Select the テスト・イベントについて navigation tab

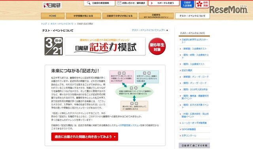pyautogui.click(x=193, y=16)
